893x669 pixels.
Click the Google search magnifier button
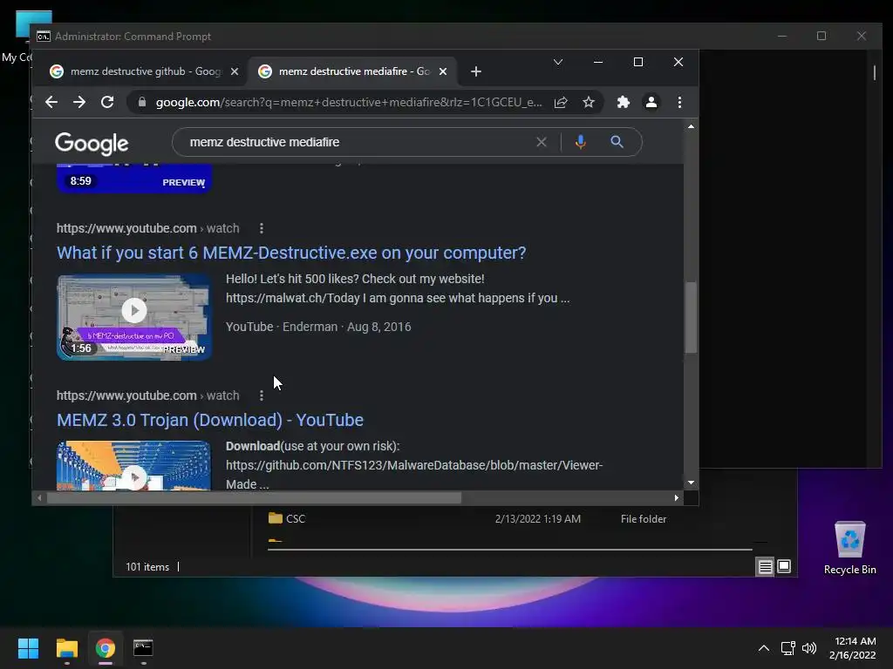pos(617,142)
